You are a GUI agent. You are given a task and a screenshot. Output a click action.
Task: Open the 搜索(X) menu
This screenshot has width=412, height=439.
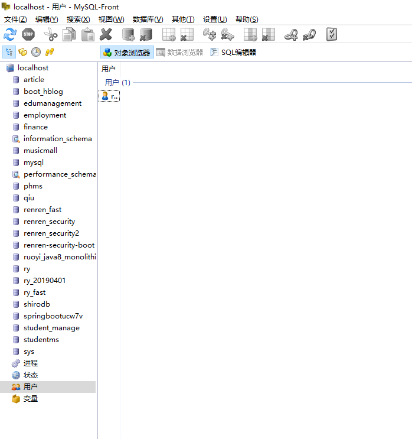coord(79,19)
